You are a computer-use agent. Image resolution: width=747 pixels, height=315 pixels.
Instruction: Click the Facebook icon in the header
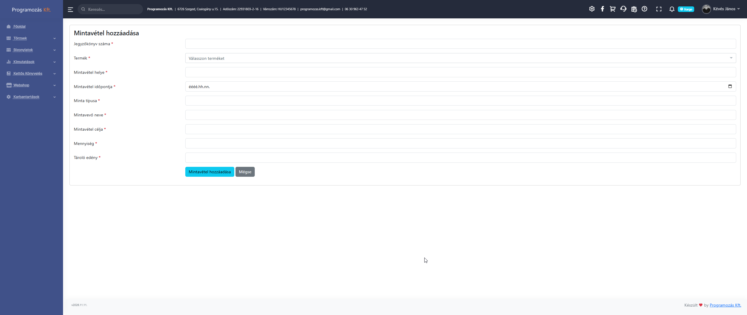click(602, 9)
